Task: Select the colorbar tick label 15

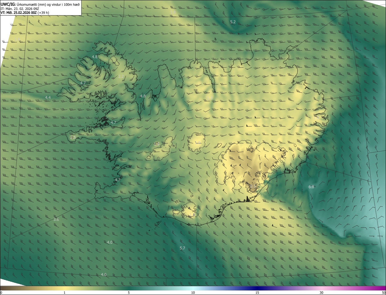Action: [257, 293]
